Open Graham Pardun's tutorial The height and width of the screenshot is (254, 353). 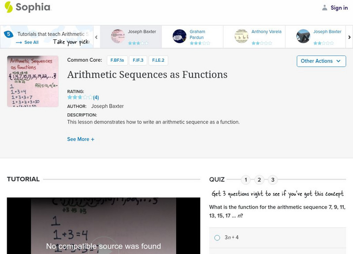192,37
